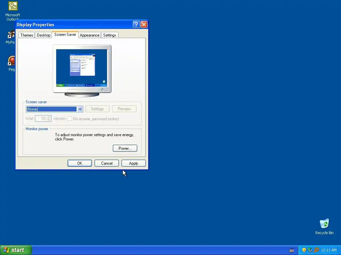Image resolution: width=341 pixels, height=255 pixels.
Task: Confirm the dialog with OK
Action: click(80, 163)
